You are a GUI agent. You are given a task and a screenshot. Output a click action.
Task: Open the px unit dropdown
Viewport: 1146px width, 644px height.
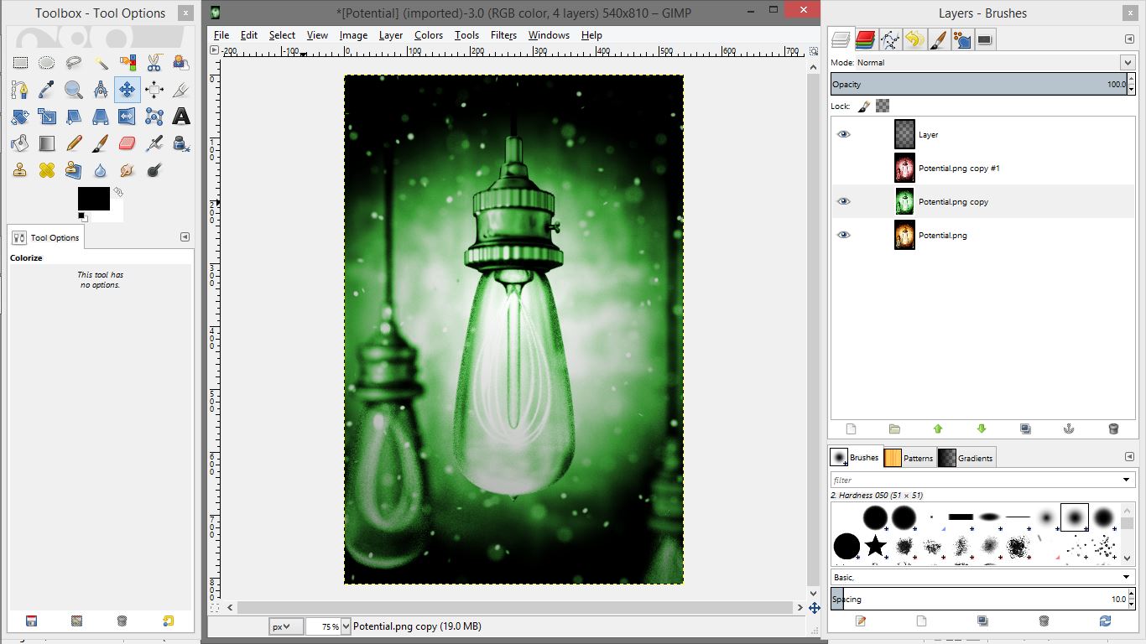[x=285, y=626]
